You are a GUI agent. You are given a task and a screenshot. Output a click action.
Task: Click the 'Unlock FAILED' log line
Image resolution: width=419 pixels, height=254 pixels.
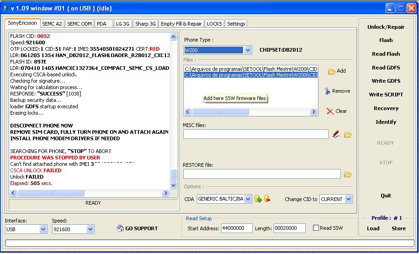27,177
